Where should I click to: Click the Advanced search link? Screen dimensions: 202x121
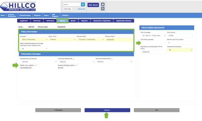(x=81, y=9)
